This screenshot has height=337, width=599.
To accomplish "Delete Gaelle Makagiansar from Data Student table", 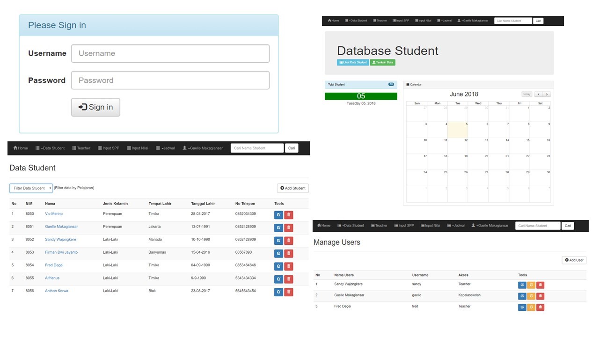I will (x=289, y=228).
